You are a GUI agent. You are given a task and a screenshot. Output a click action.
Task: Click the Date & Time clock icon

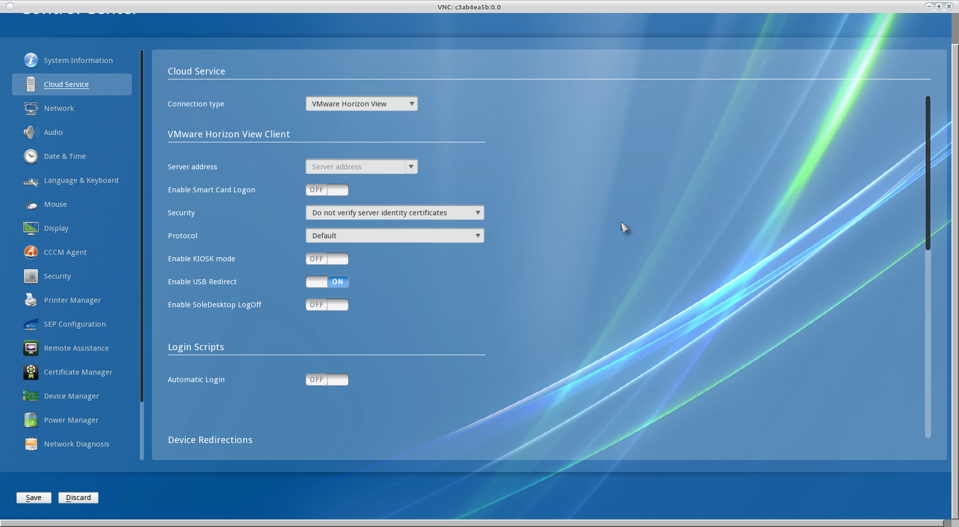tap(31, 156)
